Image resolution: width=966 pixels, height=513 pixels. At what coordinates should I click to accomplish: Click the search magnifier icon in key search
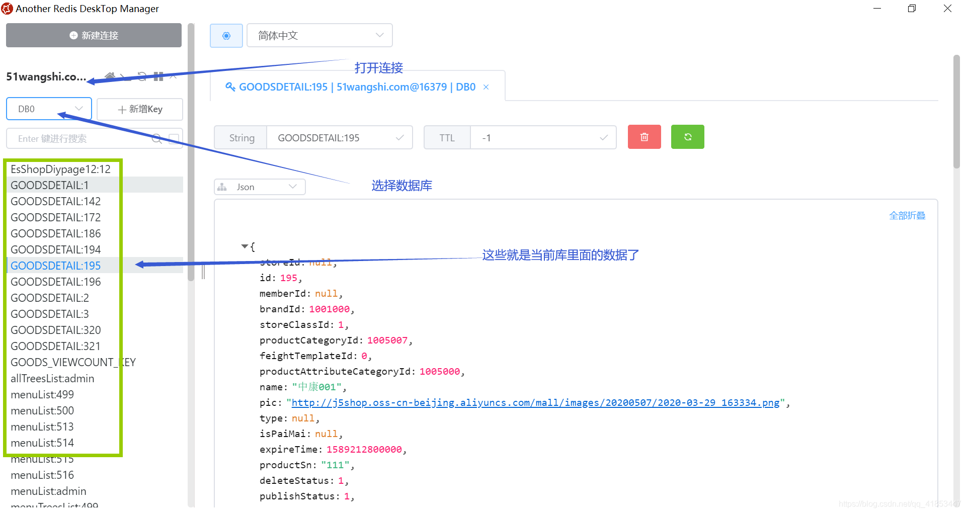pyautogui.click(x=156, y=139)
